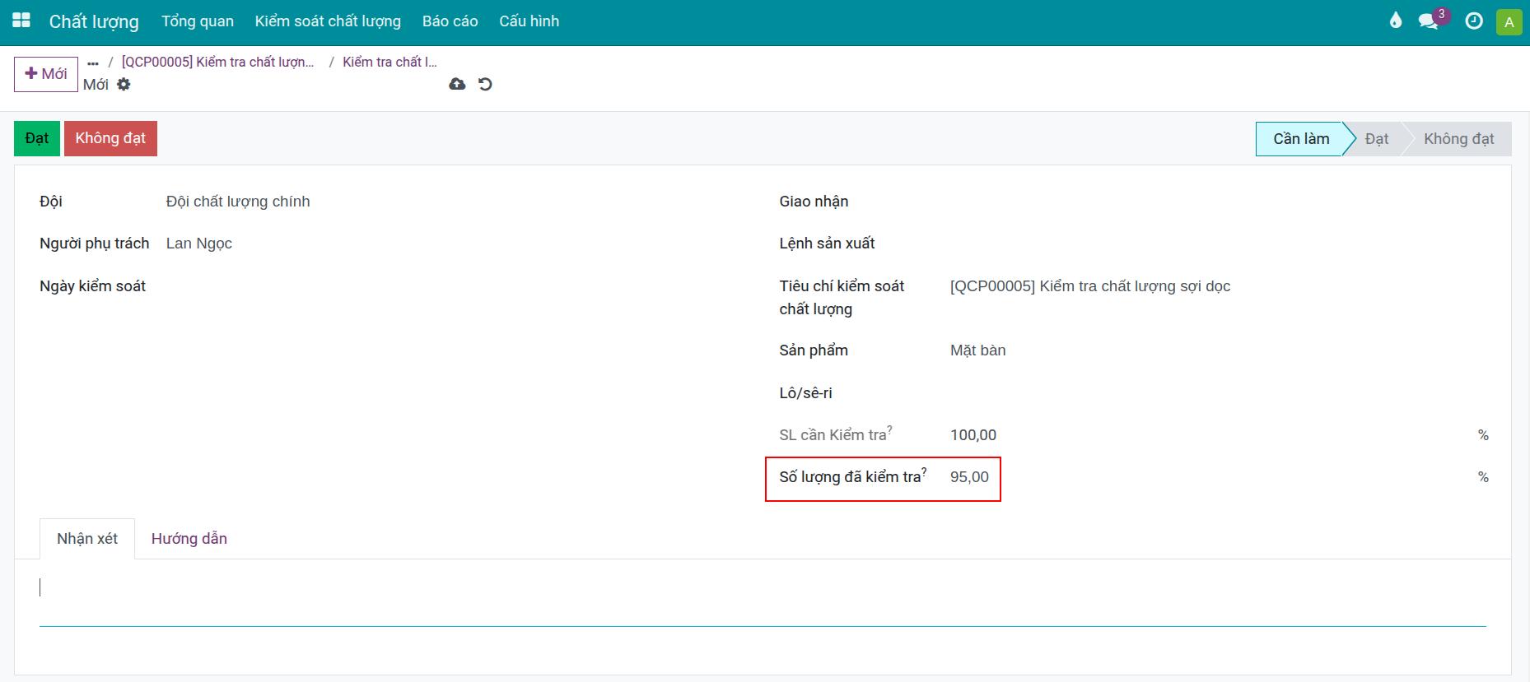This screenshot has width=1530, height=682.
Task: Open the conversations icon with 3 badge
Action: point(1432,20)
